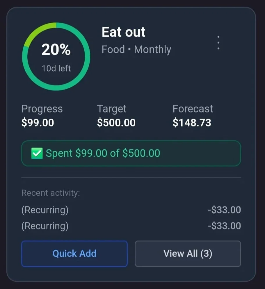The width and height of the screenshot is (265, 289).
Task: Click the Spent $99.00 of $500.00 banner
Action: click(x=131, y=153)
